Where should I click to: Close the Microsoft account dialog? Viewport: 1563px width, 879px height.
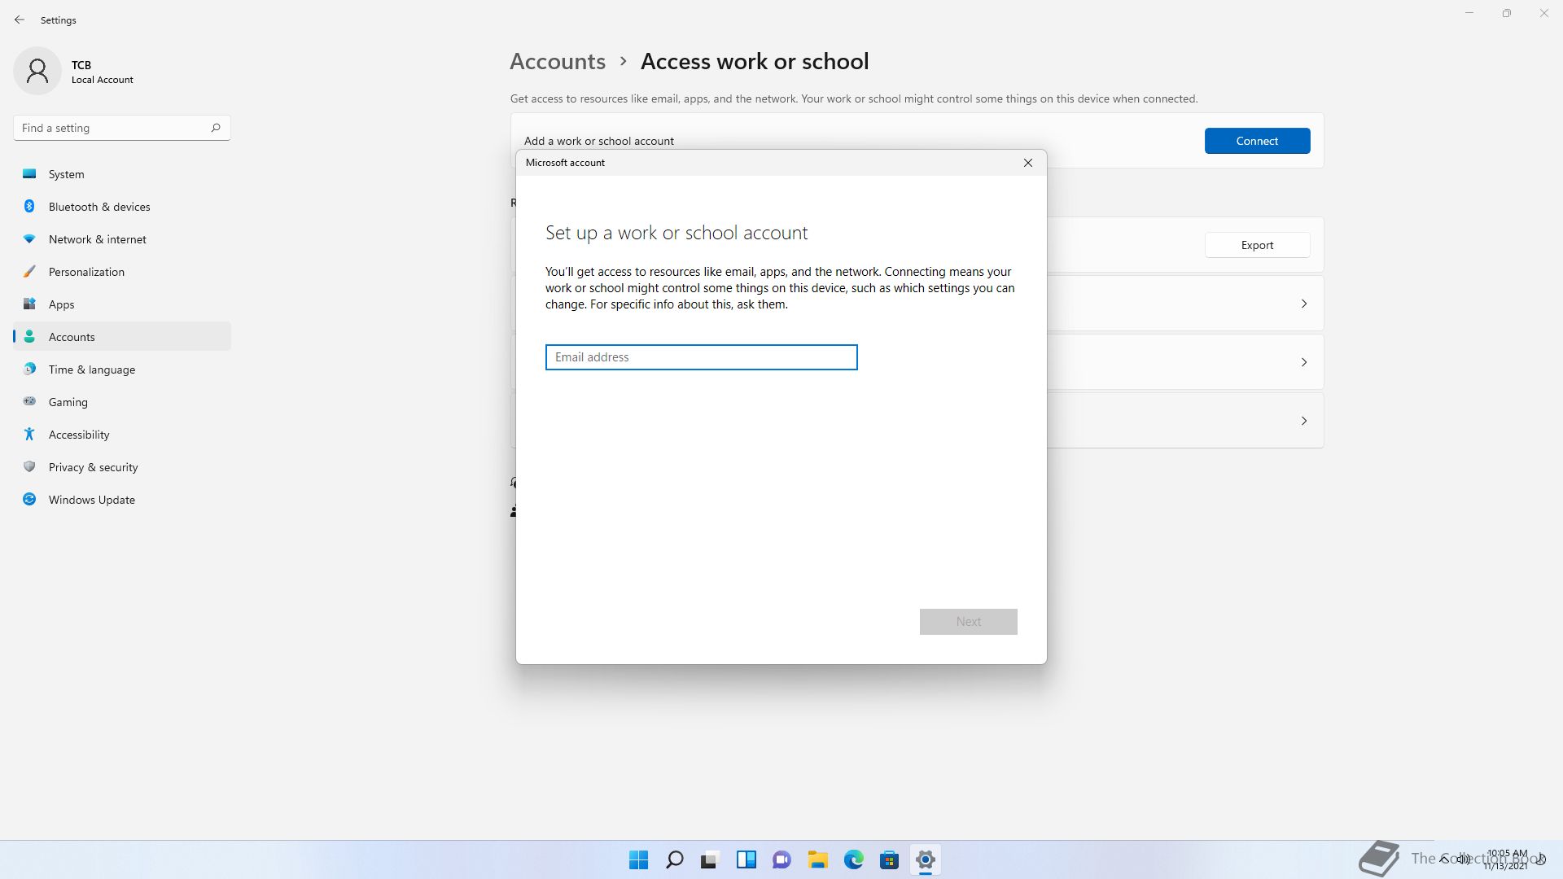click(x=1028, y=163)
